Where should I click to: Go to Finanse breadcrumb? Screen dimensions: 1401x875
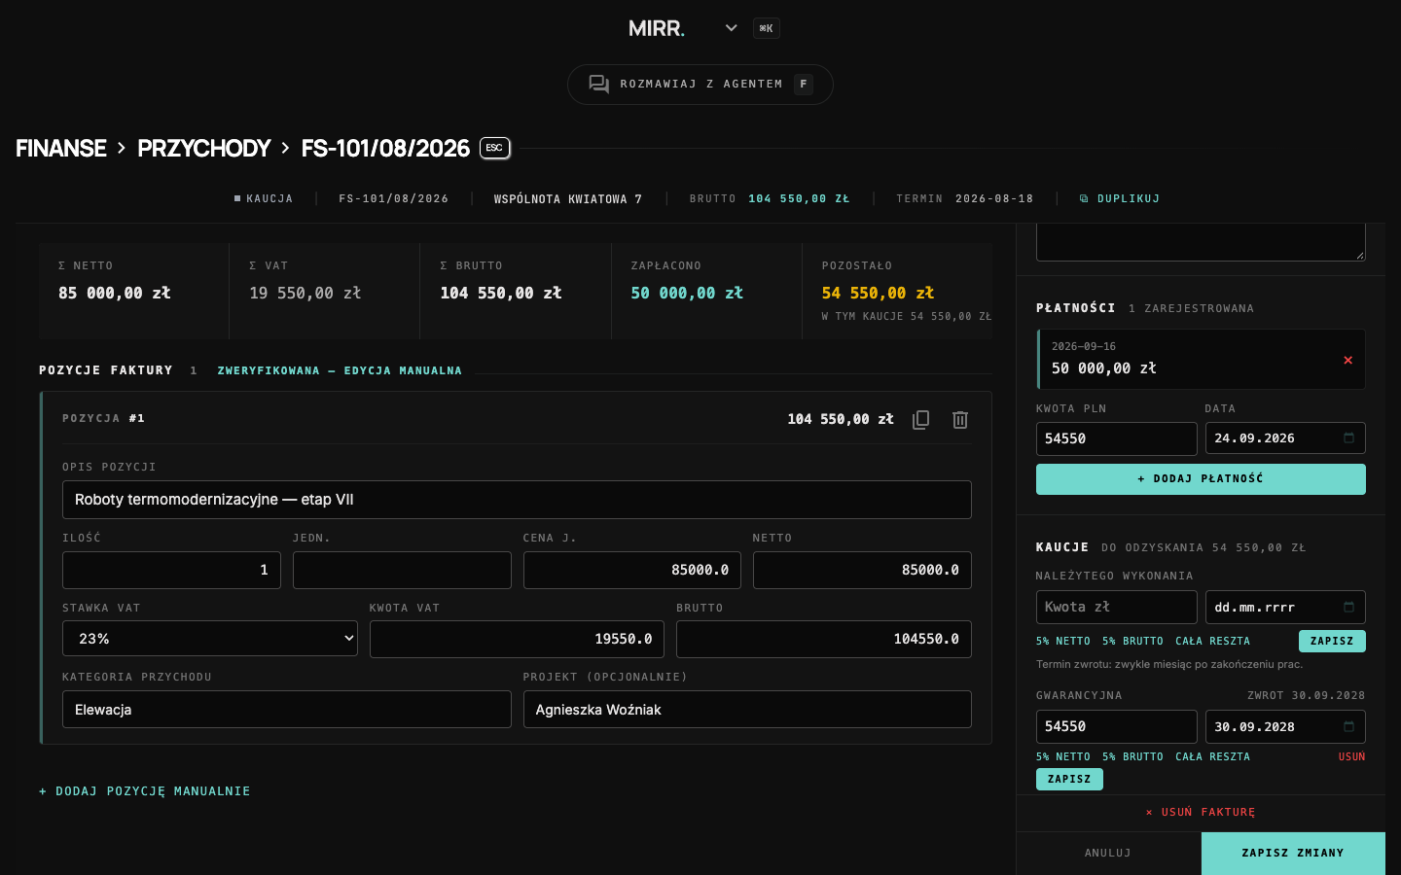tap(61, 148)
